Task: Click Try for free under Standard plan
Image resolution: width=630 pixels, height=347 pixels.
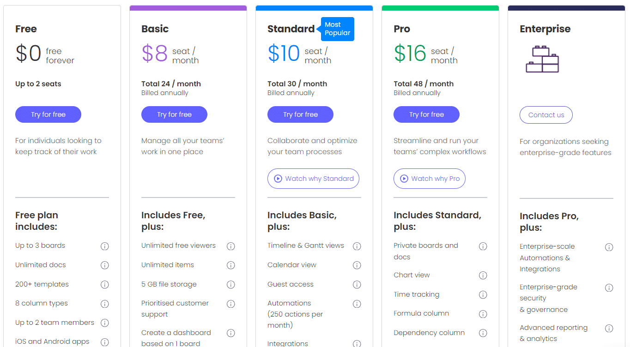Action: (x=300, y=114)
